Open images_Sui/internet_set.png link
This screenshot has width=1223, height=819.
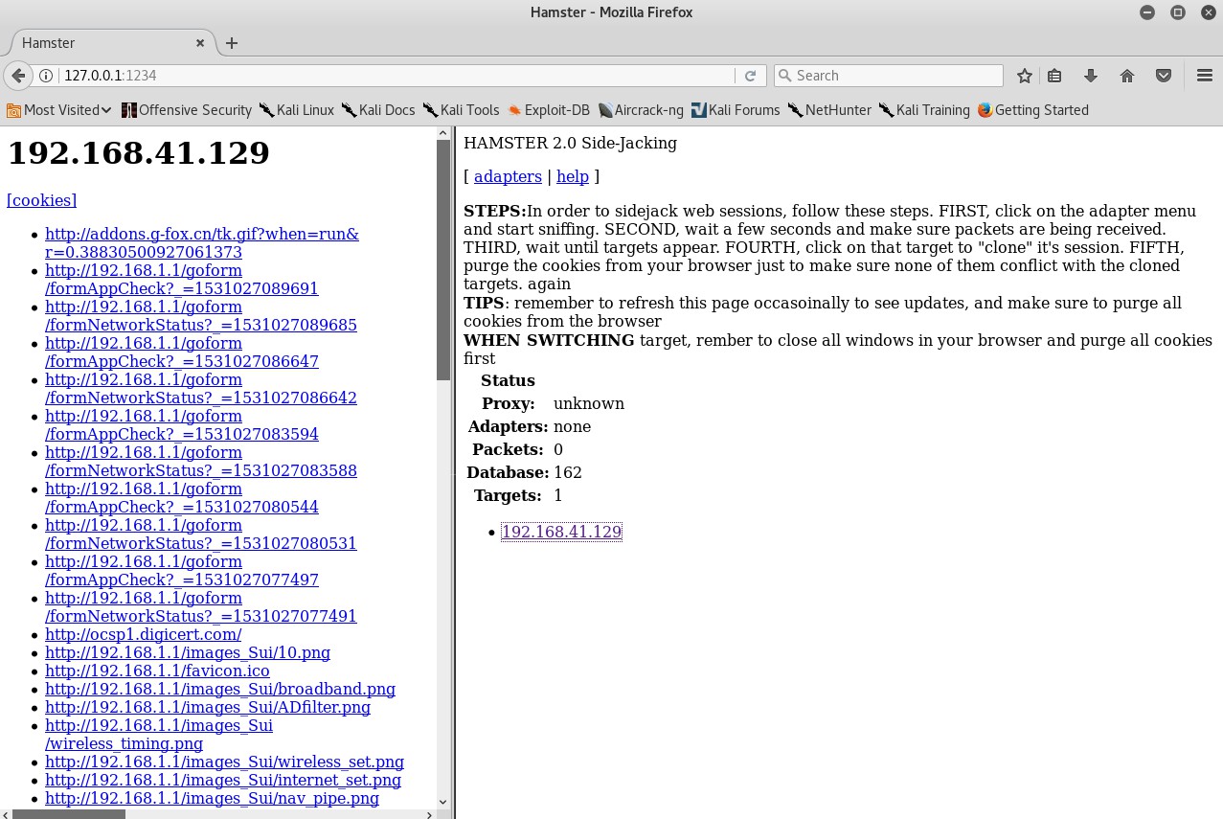[223, 780]
